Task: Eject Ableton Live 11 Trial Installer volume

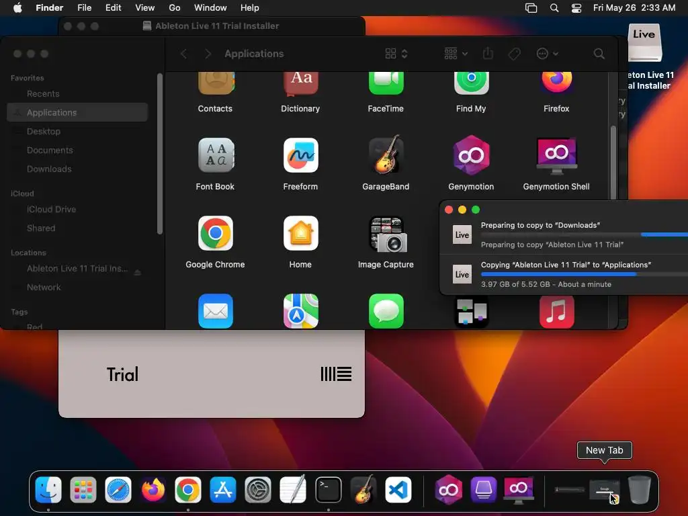Action: pyautogui.click(x=137, y=273)
